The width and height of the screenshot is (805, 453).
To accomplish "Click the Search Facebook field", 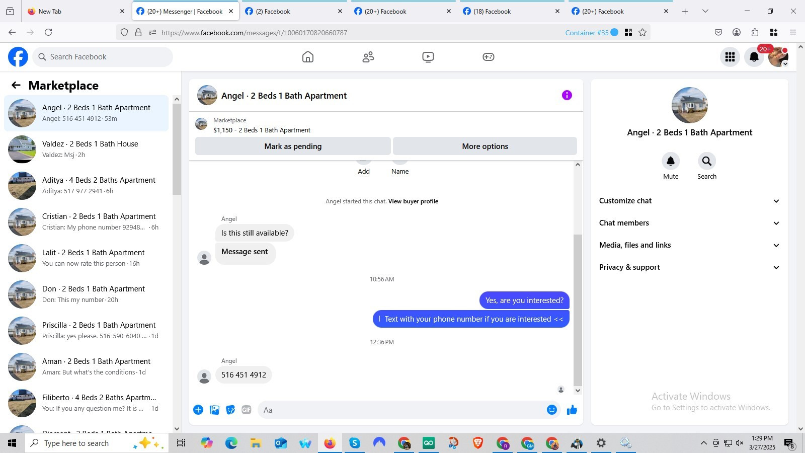I will tap(103, 57).
